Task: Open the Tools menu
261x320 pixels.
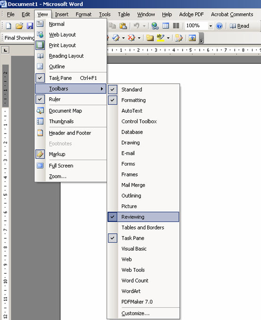Action: pos(105,15)
